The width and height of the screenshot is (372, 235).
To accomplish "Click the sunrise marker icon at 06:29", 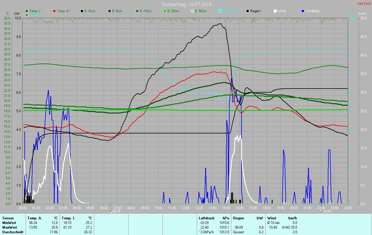I will click(x=110, y=211).
